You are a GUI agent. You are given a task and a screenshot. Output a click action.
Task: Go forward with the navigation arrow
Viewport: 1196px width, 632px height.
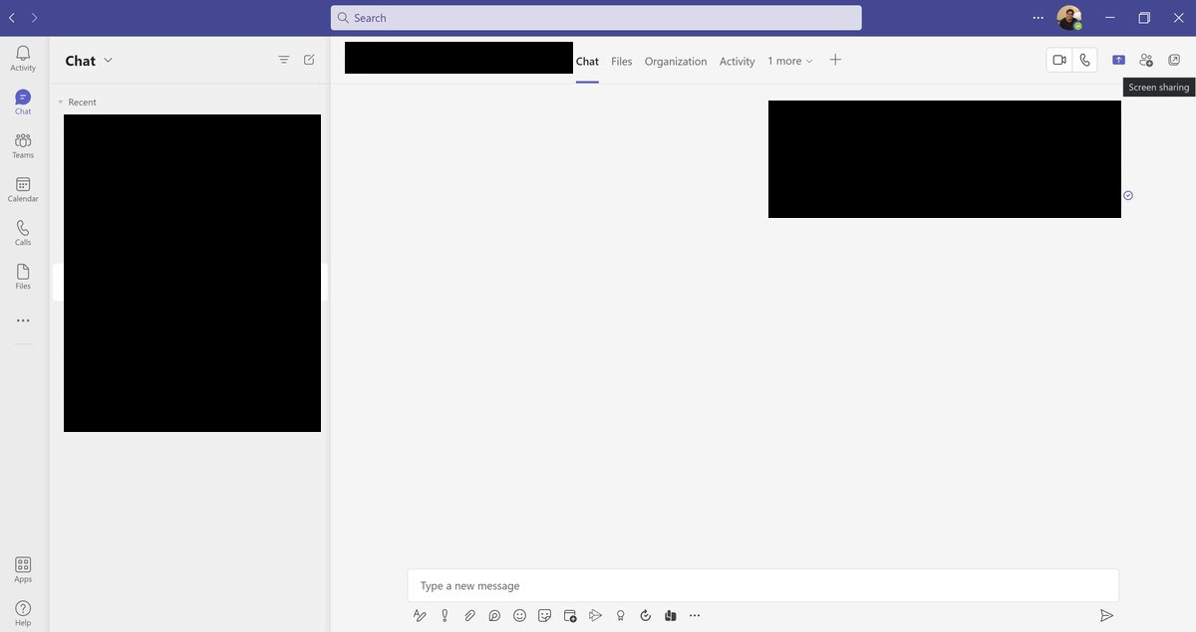(35, 18)
